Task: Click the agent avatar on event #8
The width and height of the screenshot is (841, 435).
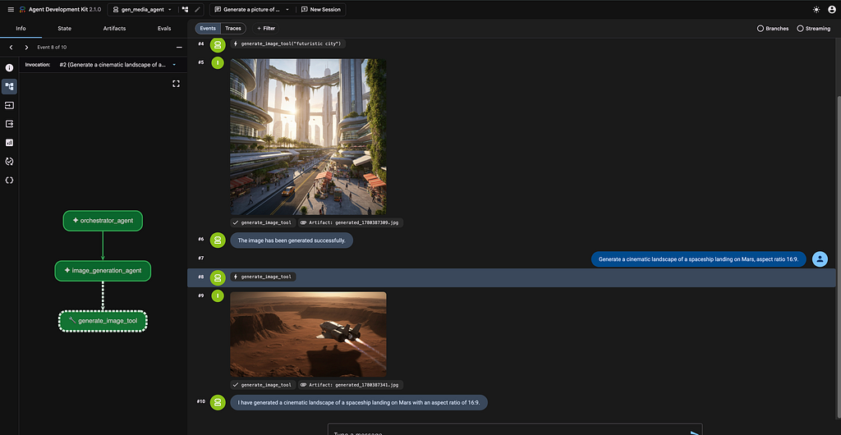Action: click(x=217, y=277)
